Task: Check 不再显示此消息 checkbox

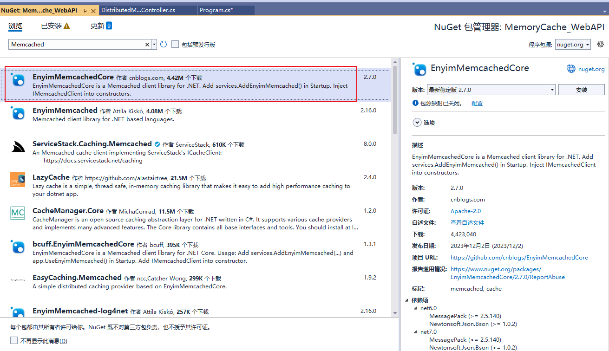Action: click(14, 340)
